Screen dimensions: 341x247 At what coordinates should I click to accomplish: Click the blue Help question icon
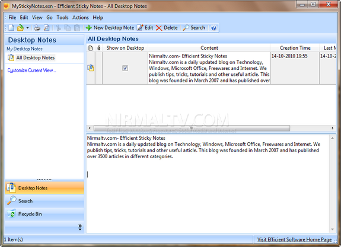coord(213,28)
